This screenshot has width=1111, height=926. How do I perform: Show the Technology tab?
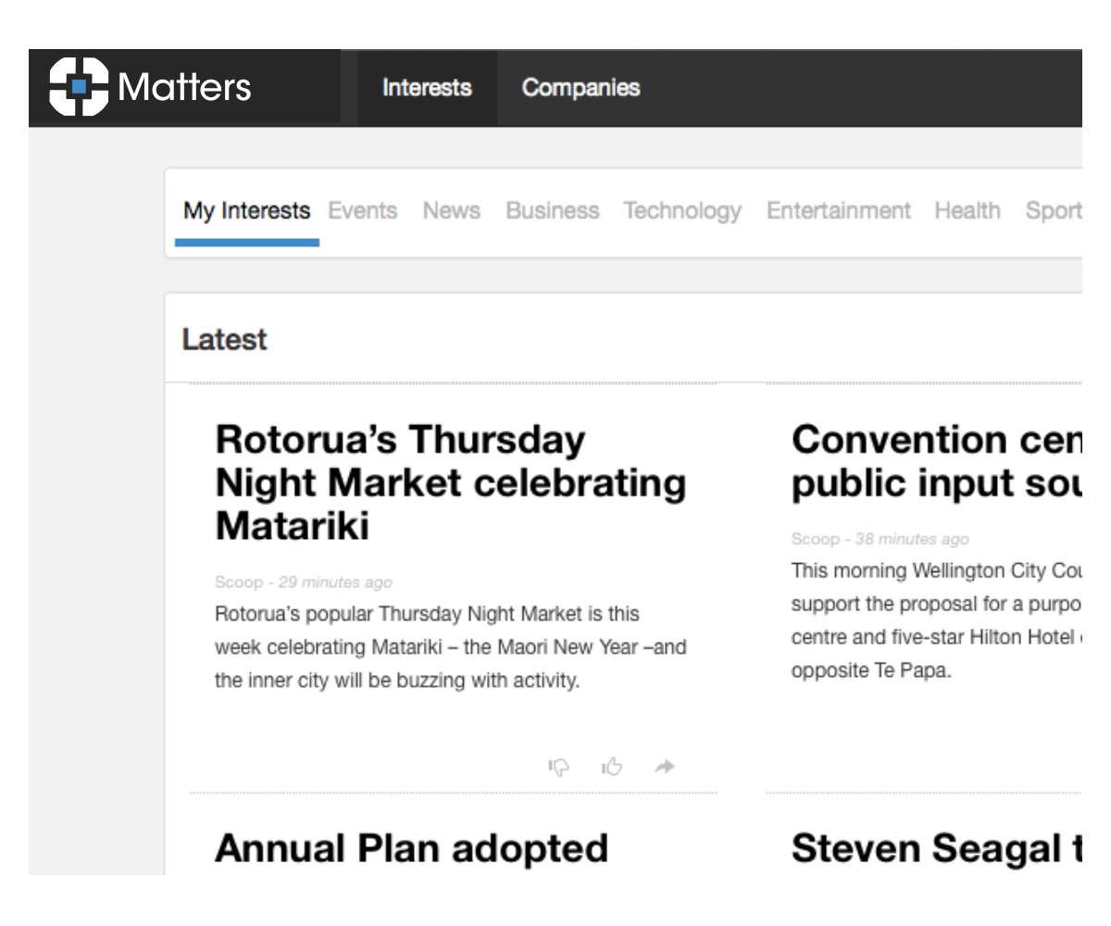click(682, 211)
